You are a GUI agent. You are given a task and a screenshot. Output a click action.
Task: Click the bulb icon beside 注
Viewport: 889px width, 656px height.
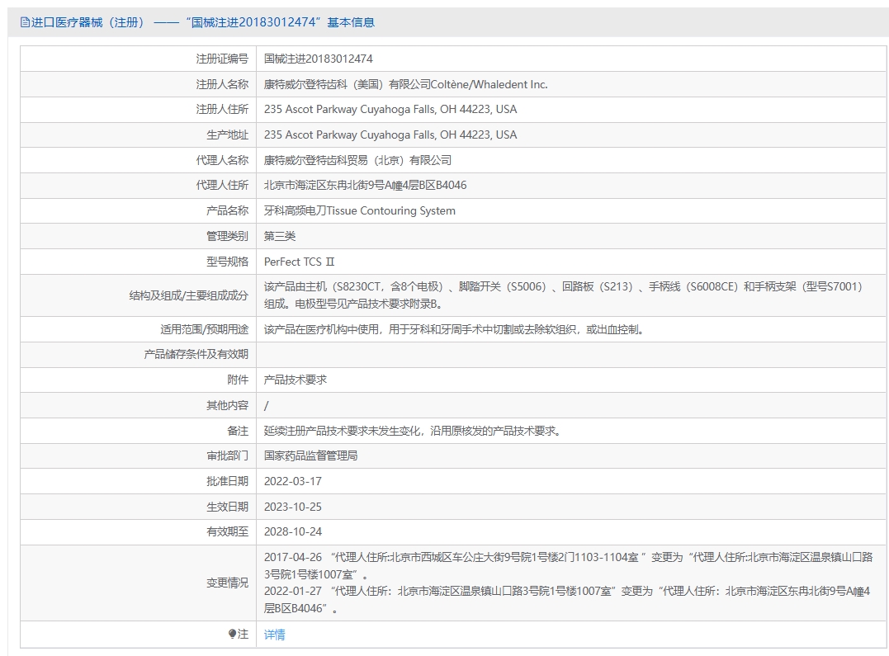click(232, 634)
